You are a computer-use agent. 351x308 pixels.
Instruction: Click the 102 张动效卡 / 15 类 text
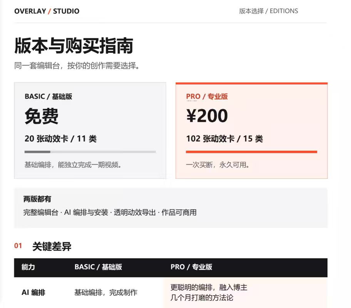(224, 139)
